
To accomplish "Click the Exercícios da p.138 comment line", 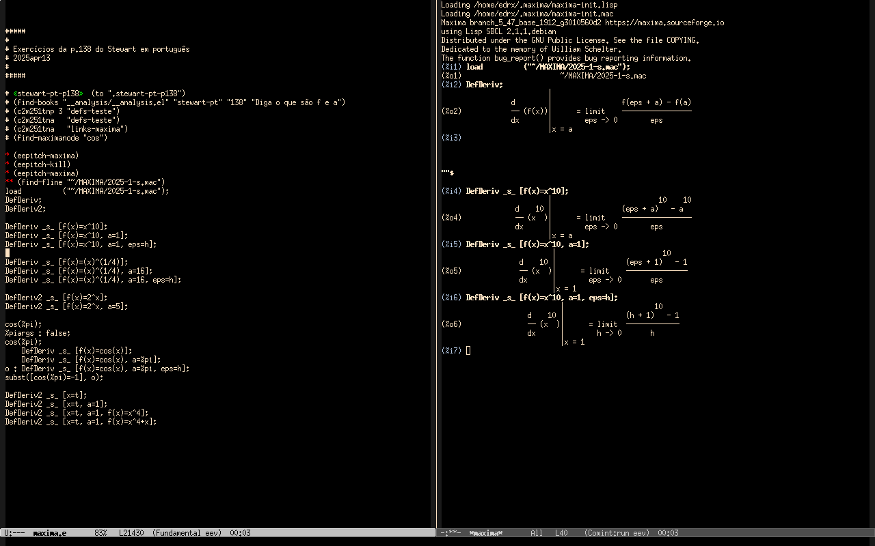I will click(97, 49).
